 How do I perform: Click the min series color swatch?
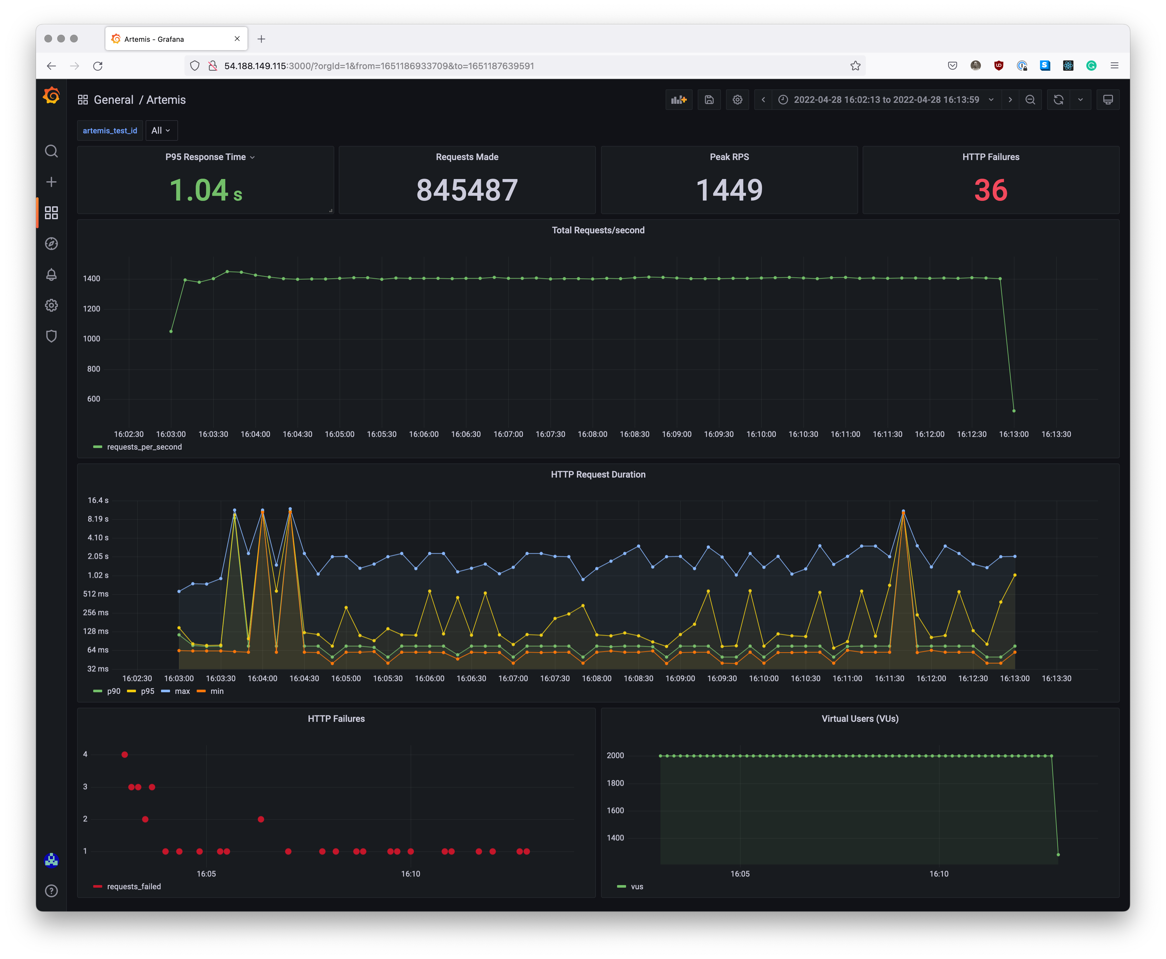pyautogui.click(x=201, y=691)
